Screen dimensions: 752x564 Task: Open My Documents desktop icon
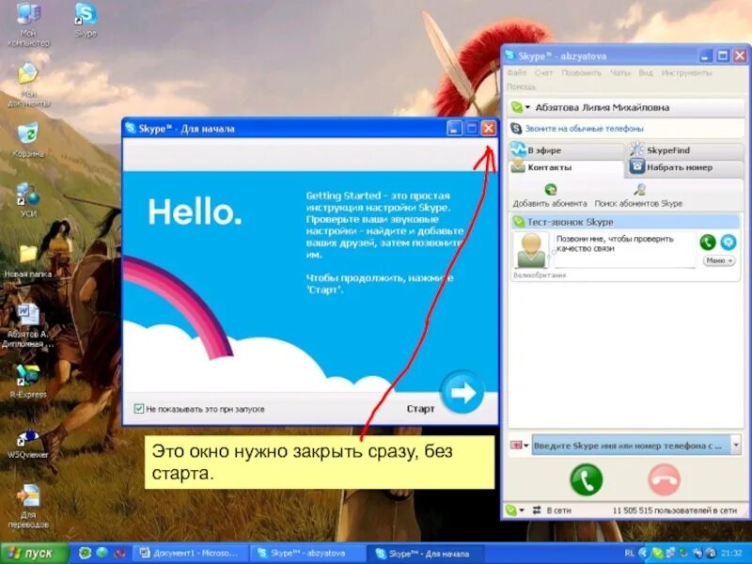pos(28,85)
